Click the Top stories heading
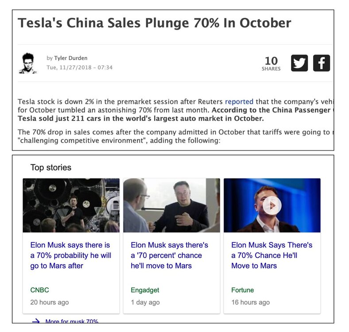The image size is (349, 332). 50,167
